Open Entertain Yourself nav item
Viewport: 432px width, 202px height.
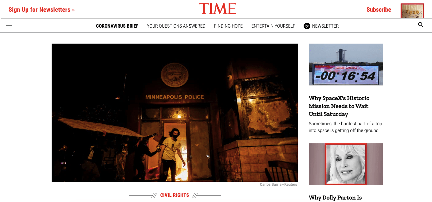[273, 26]
